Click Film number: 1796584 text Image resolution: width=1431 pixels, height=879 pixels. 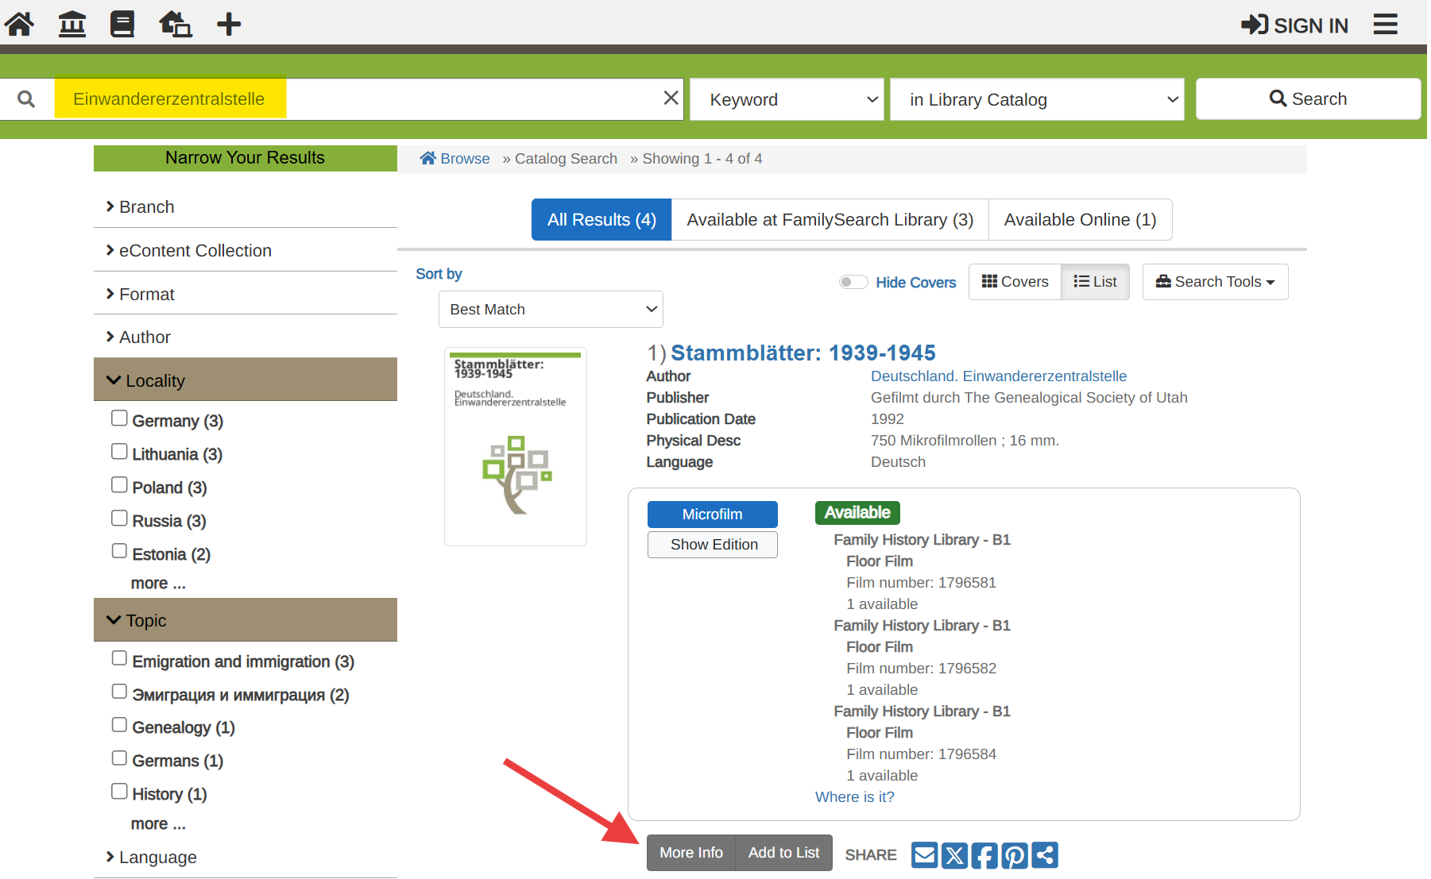point(921,754)
